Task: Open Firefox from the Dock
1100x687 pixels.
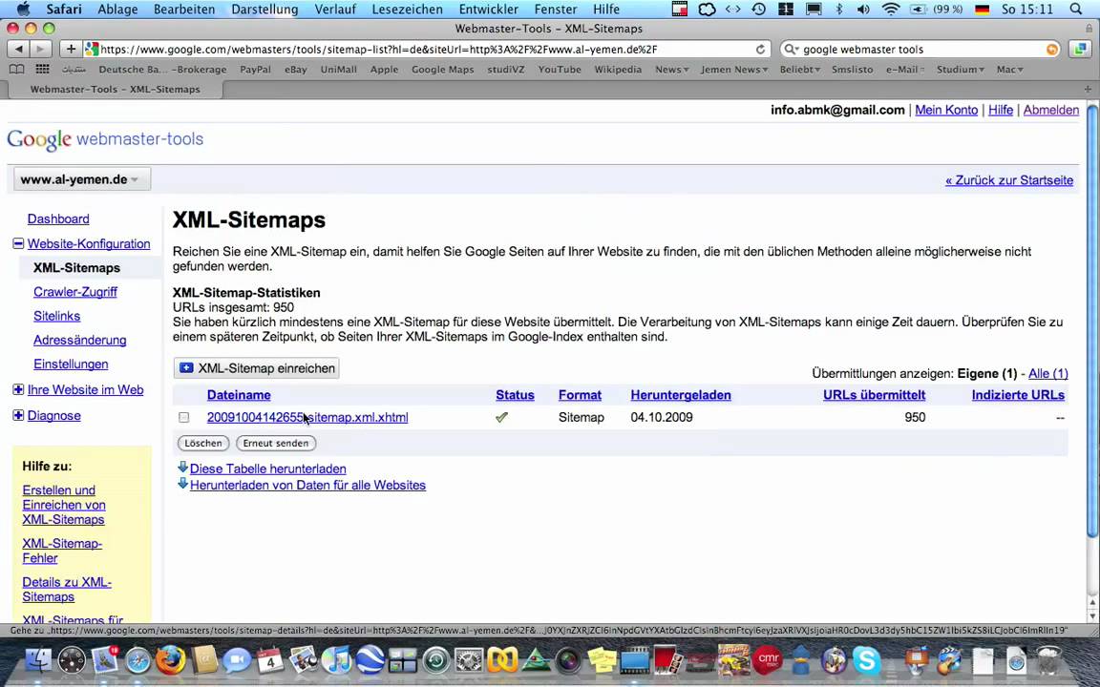Action: [x=171, y=660]
